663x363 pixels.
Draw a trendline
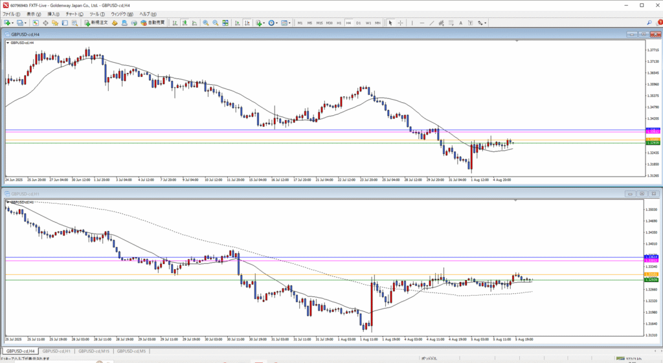click(x=432, y=23)
